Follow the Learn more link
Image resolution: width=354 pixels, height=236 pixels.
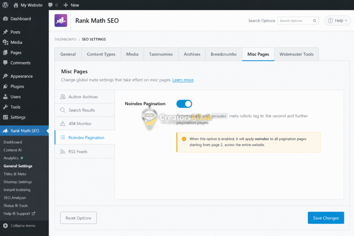coord(183,80)
